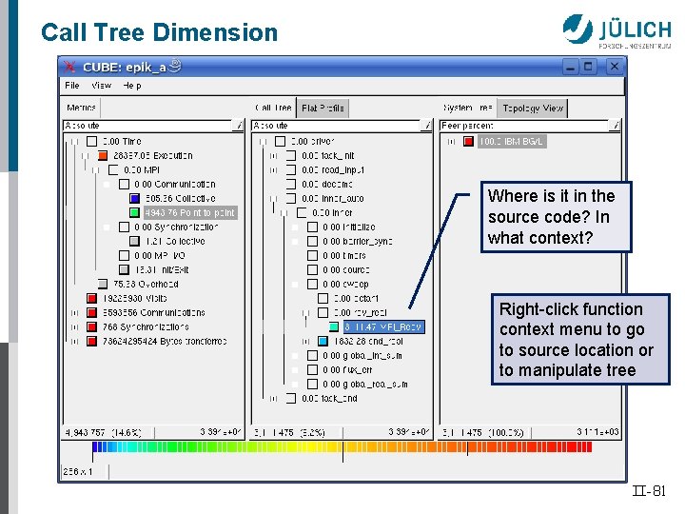Select the inner_auto call node
685x514 pixels.
(x=333, y=198)
